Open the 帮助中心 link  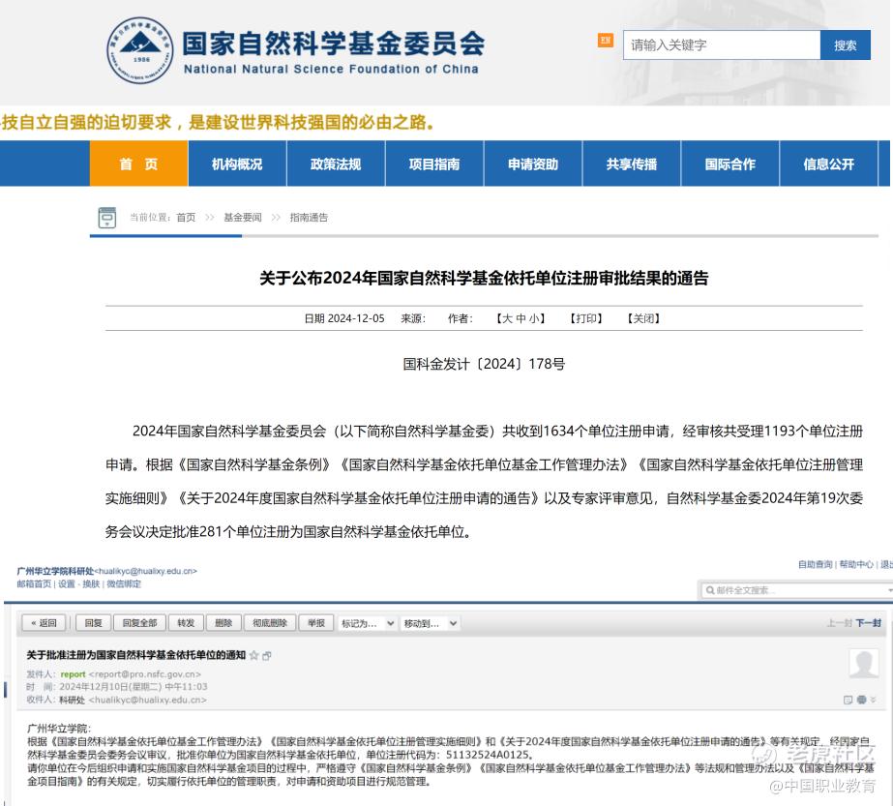coord(856,564)
